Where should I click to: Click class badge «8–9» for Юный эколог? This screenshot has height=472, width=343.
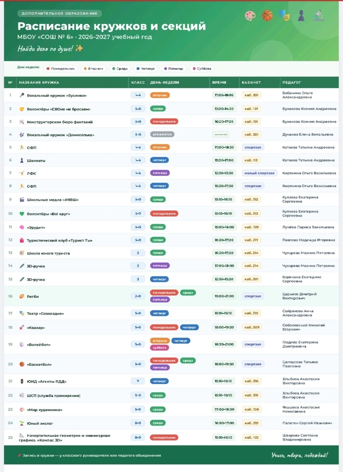point(138,423)
